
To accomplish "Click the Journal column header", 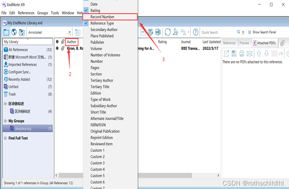I will pyautogui.click(x=190, y=42).
